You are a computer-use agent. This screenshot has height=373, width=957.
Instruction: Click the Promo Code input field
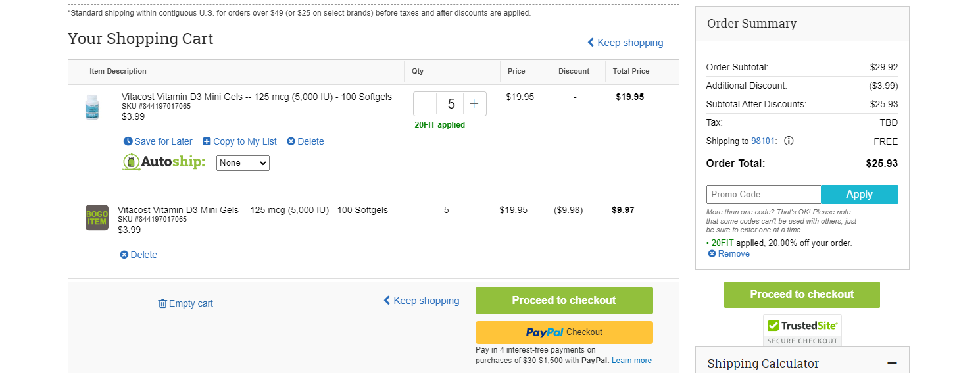click(x=764, y=195)
